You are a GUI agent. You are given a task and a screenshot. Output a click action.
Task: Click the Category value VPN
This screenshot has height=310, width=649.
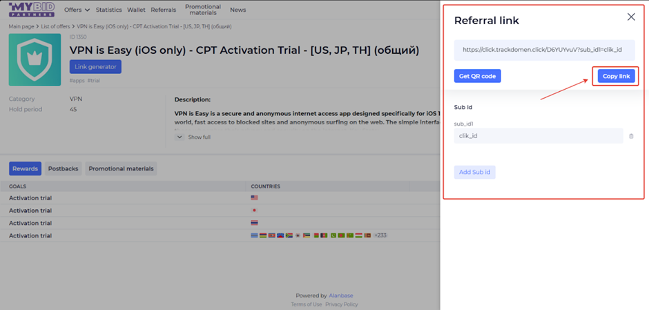pos(76,99)
